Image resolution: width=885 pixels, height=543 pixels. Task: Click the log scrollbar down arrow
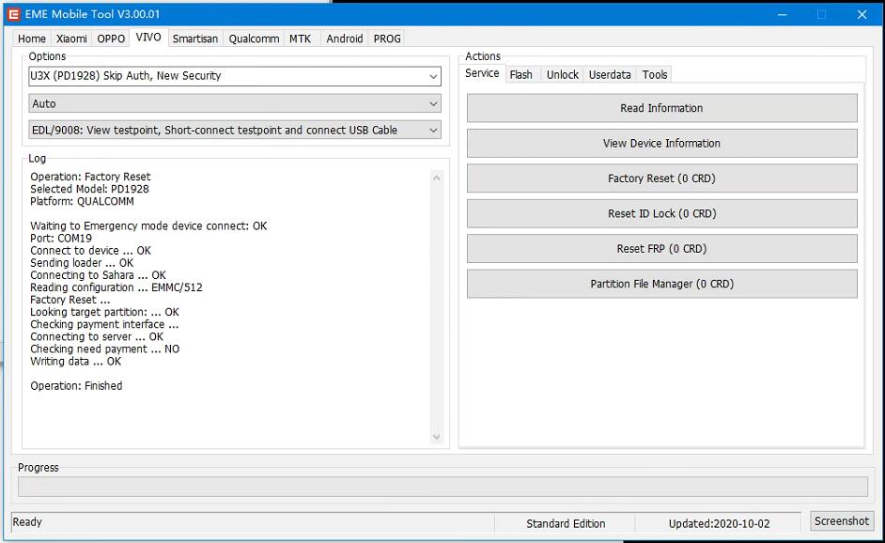pos(436,436)
